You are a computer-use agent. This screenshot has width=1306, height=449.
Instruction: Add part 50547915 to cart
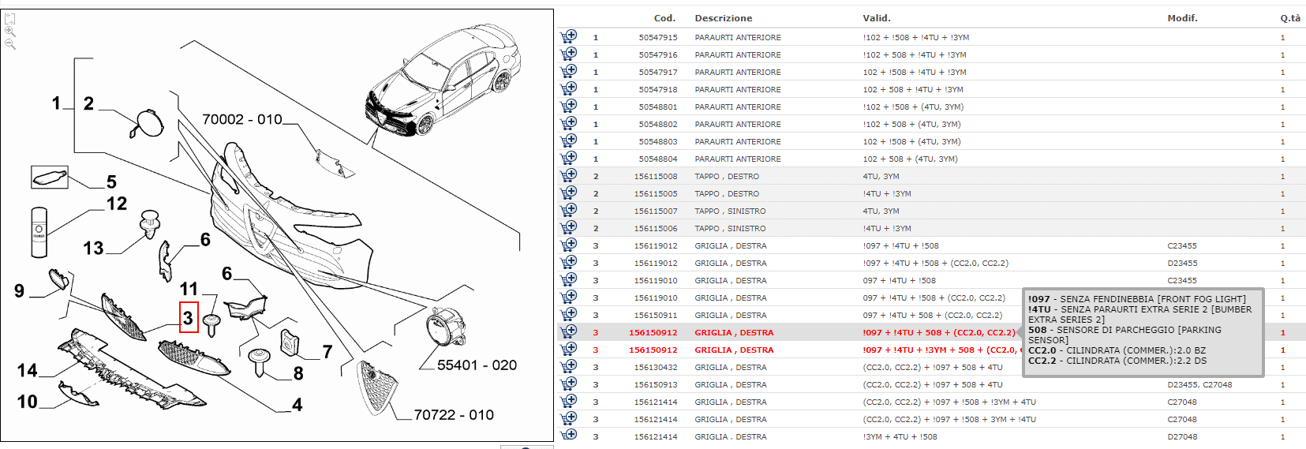568,36
